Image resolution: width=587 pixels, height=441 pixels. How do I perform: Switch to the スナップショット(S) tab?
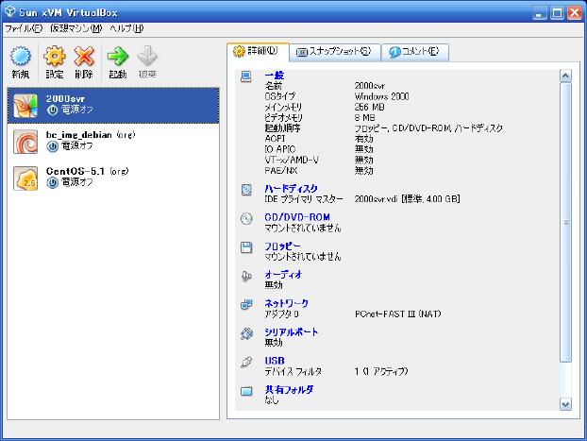pos(335,52)
